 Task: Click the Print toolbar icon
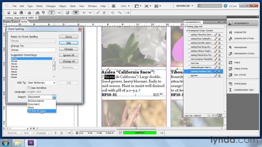point(29,13)
